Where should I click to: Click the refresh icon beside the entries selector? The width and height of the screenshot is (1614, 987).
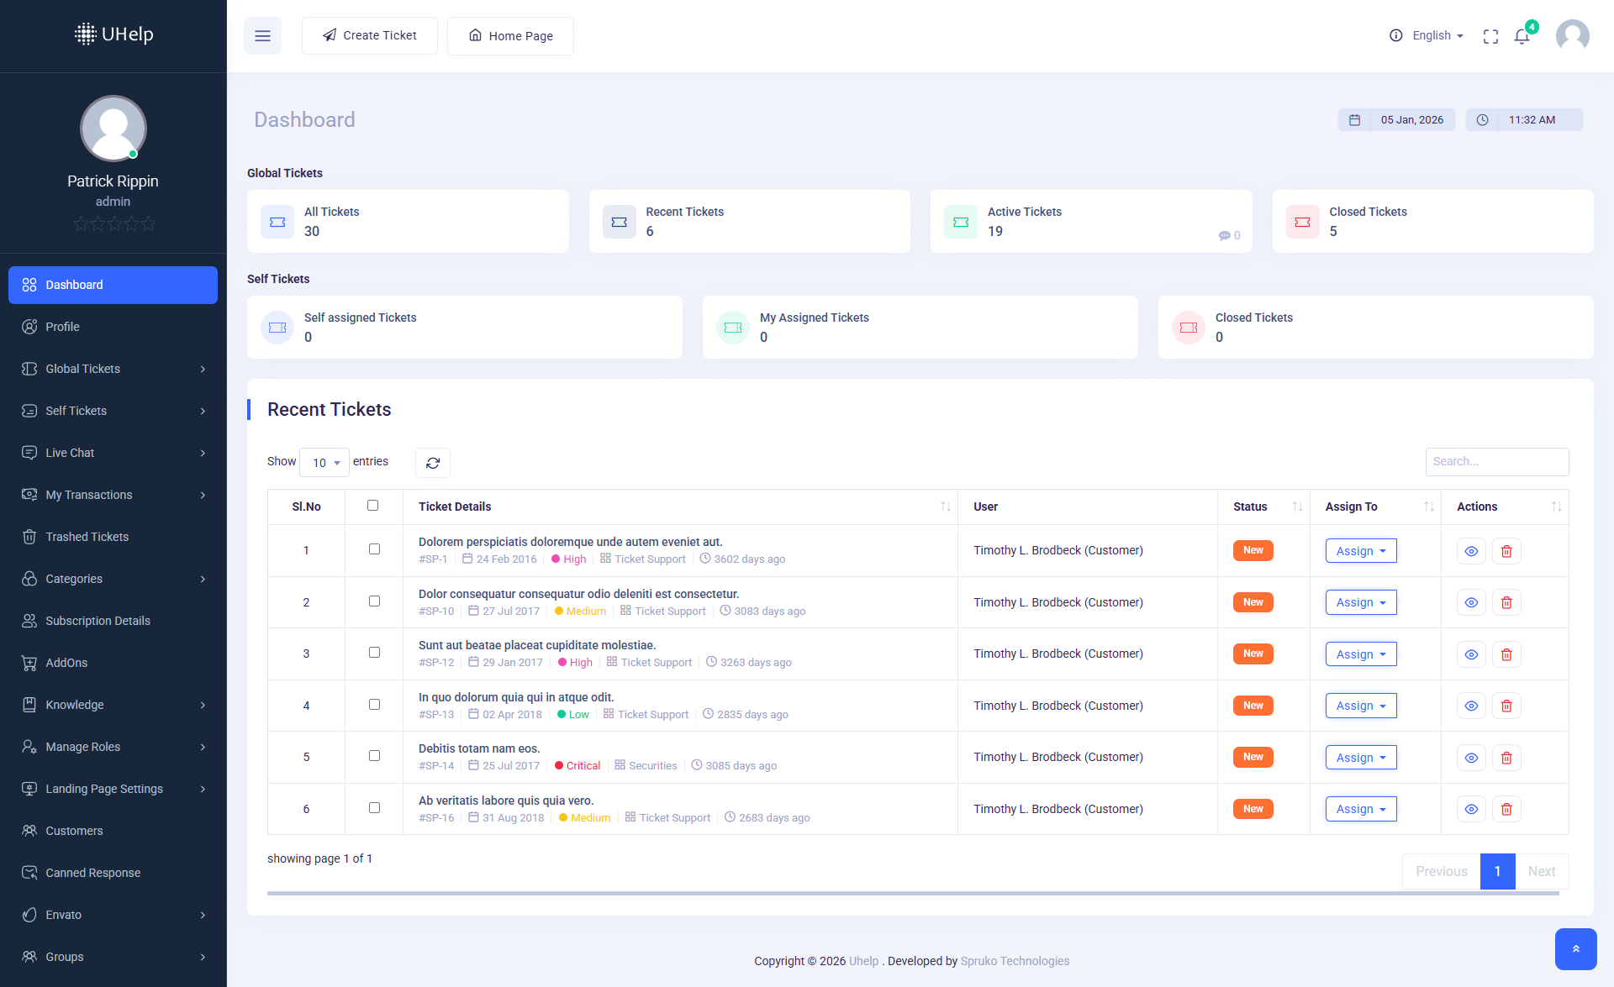pos(433,463)
